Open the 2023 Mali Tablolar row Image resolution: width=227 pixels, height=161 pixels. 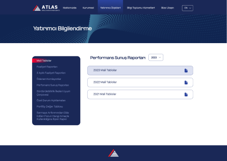click(x=140, y=70)
